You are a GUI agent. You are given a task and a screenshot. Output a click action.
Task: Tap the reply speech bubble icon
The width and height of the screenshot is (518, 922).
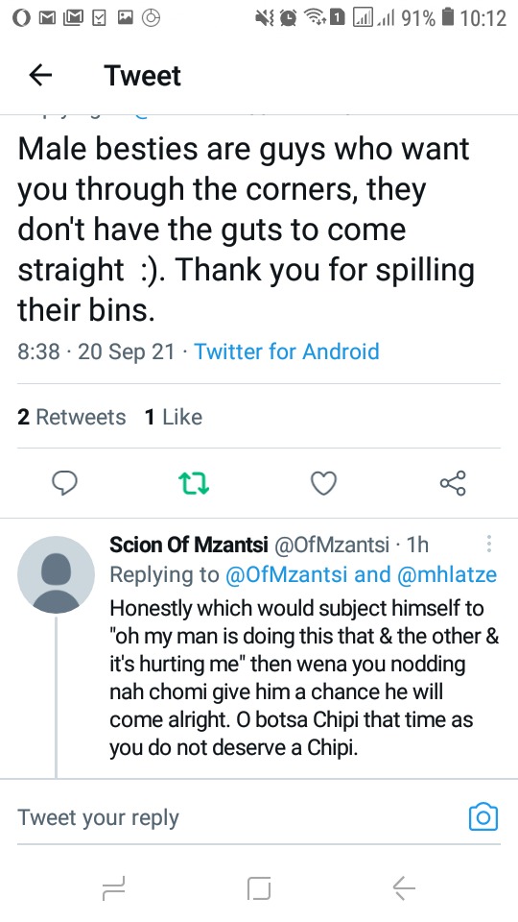pos(64,483)
